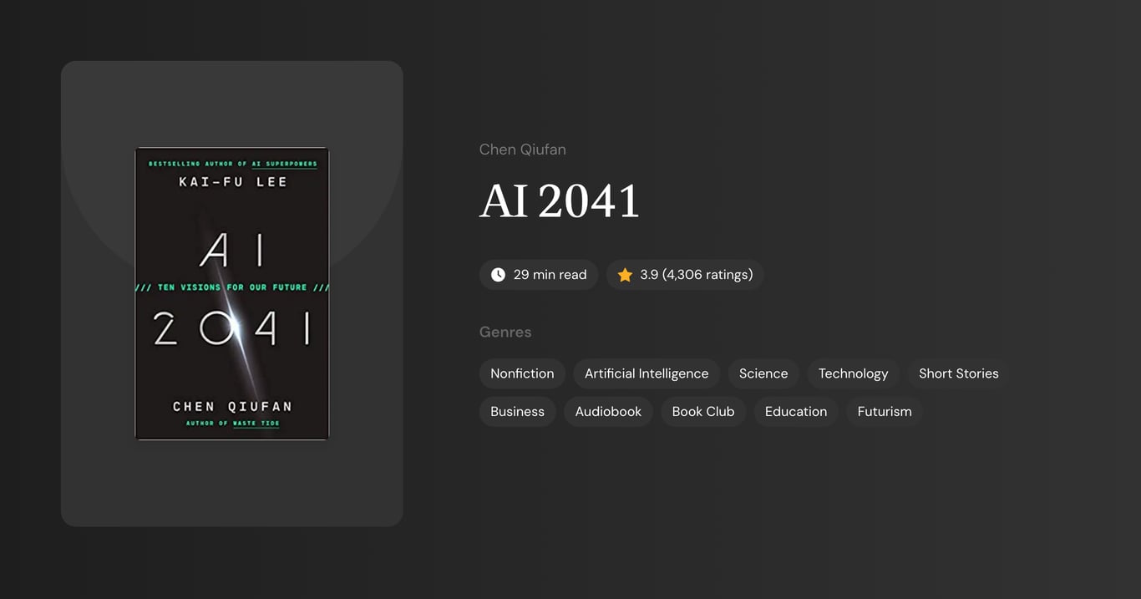Open the 3.9 (4,306 ratings) text
Viewport: 1141px width, 599px height.
click(696, 275)
